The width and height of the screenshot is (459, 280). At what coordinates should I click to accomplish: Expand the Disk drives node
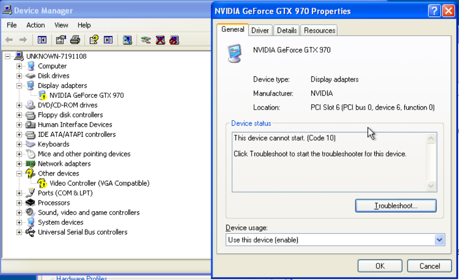(19, 76)
